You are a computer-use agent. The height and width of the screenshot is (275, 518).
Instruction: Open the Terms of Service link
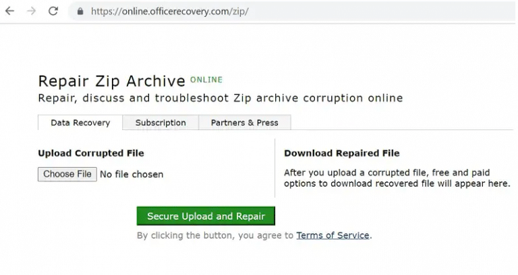(x=333, y=235)
